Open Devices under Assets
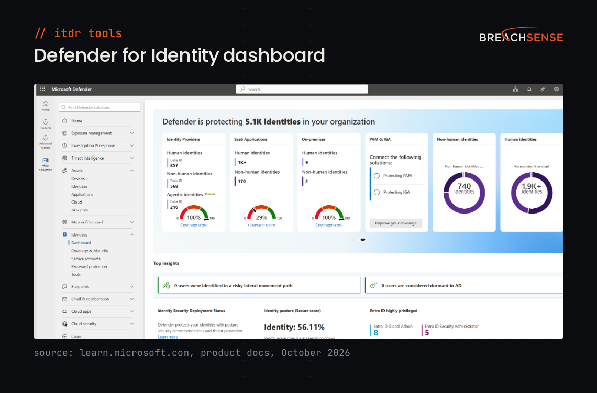The image size is (597, 393). tap(78, 178)
